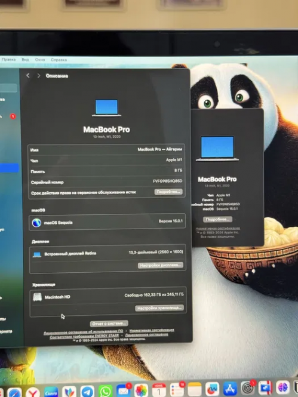Open the Окно menu
The image size is (298, 397).
point(40,60)
